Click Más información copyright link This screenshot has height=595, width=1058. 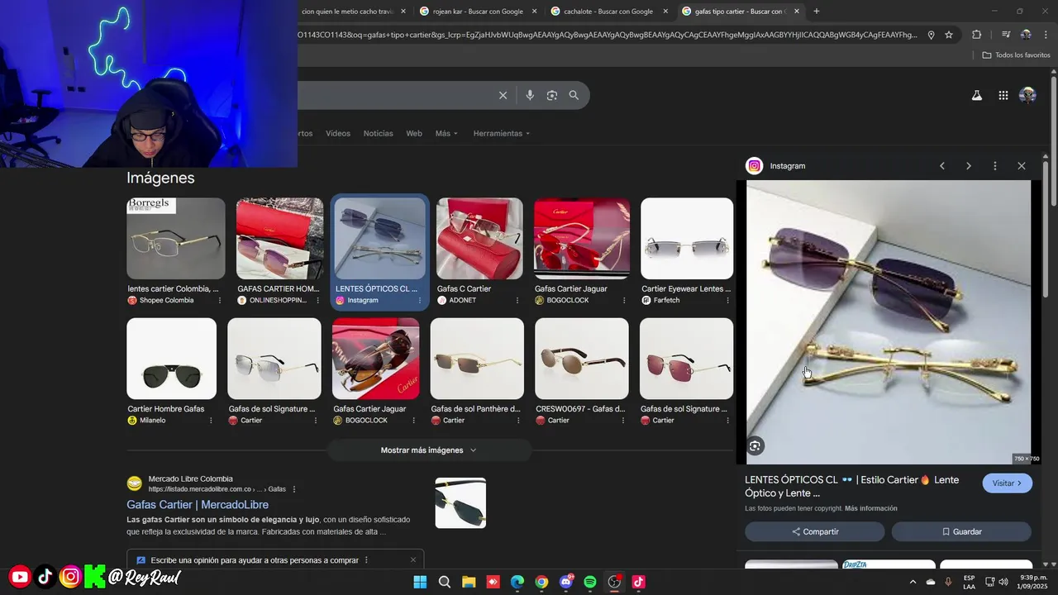click(x=871, y=508)
